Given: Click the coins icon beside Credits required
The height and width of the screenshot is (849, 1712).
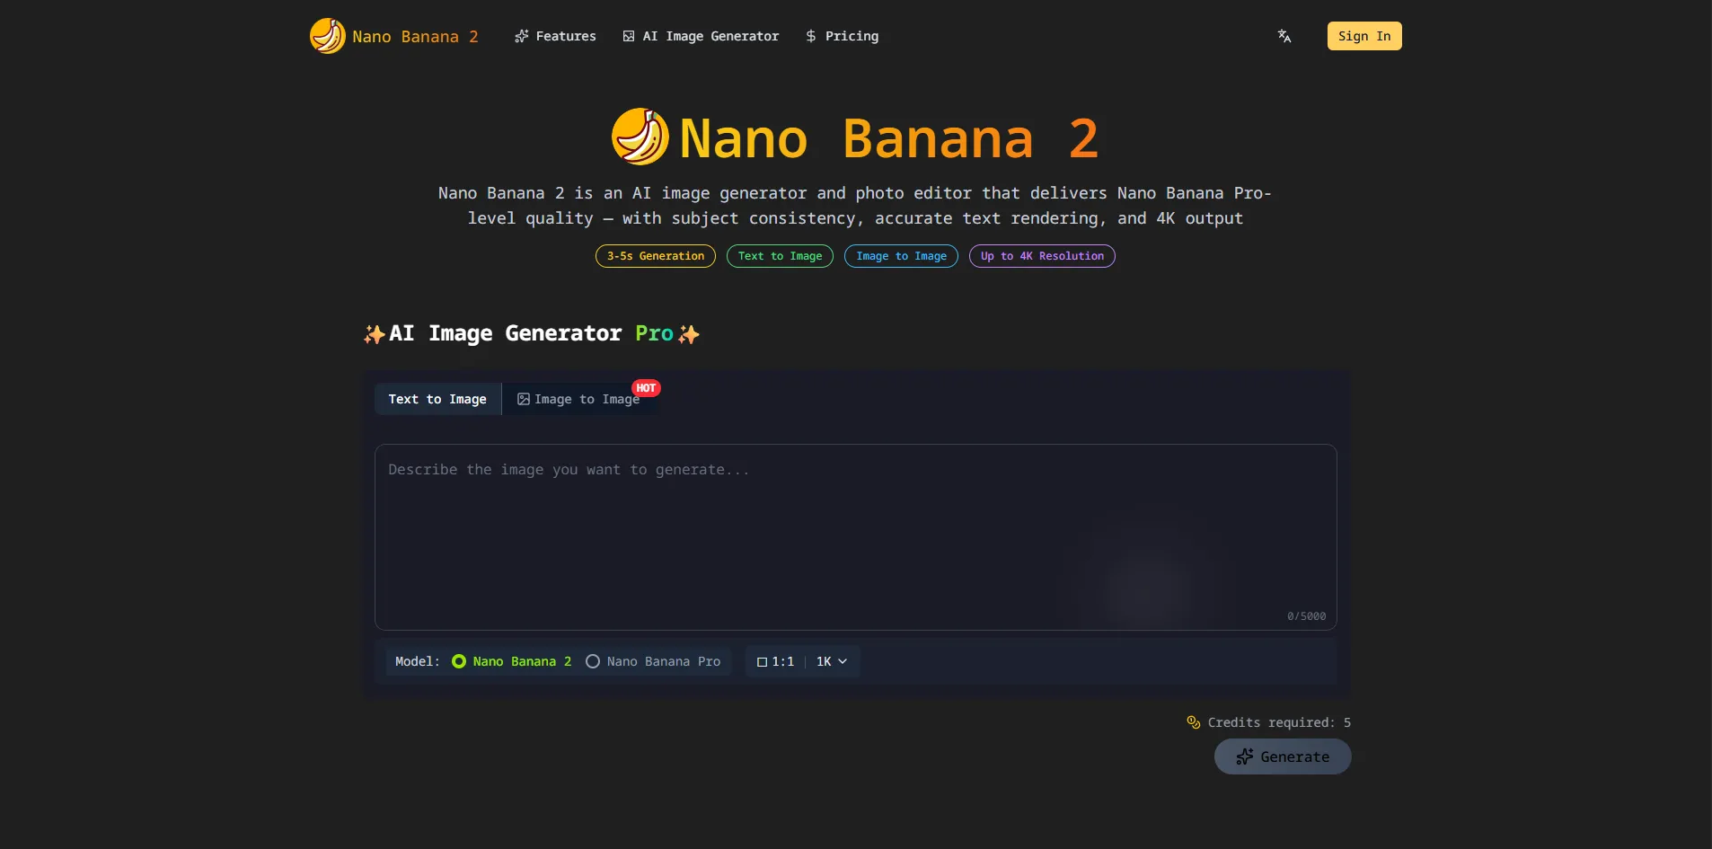Looking at the screenshot, I should [1194, 722].
